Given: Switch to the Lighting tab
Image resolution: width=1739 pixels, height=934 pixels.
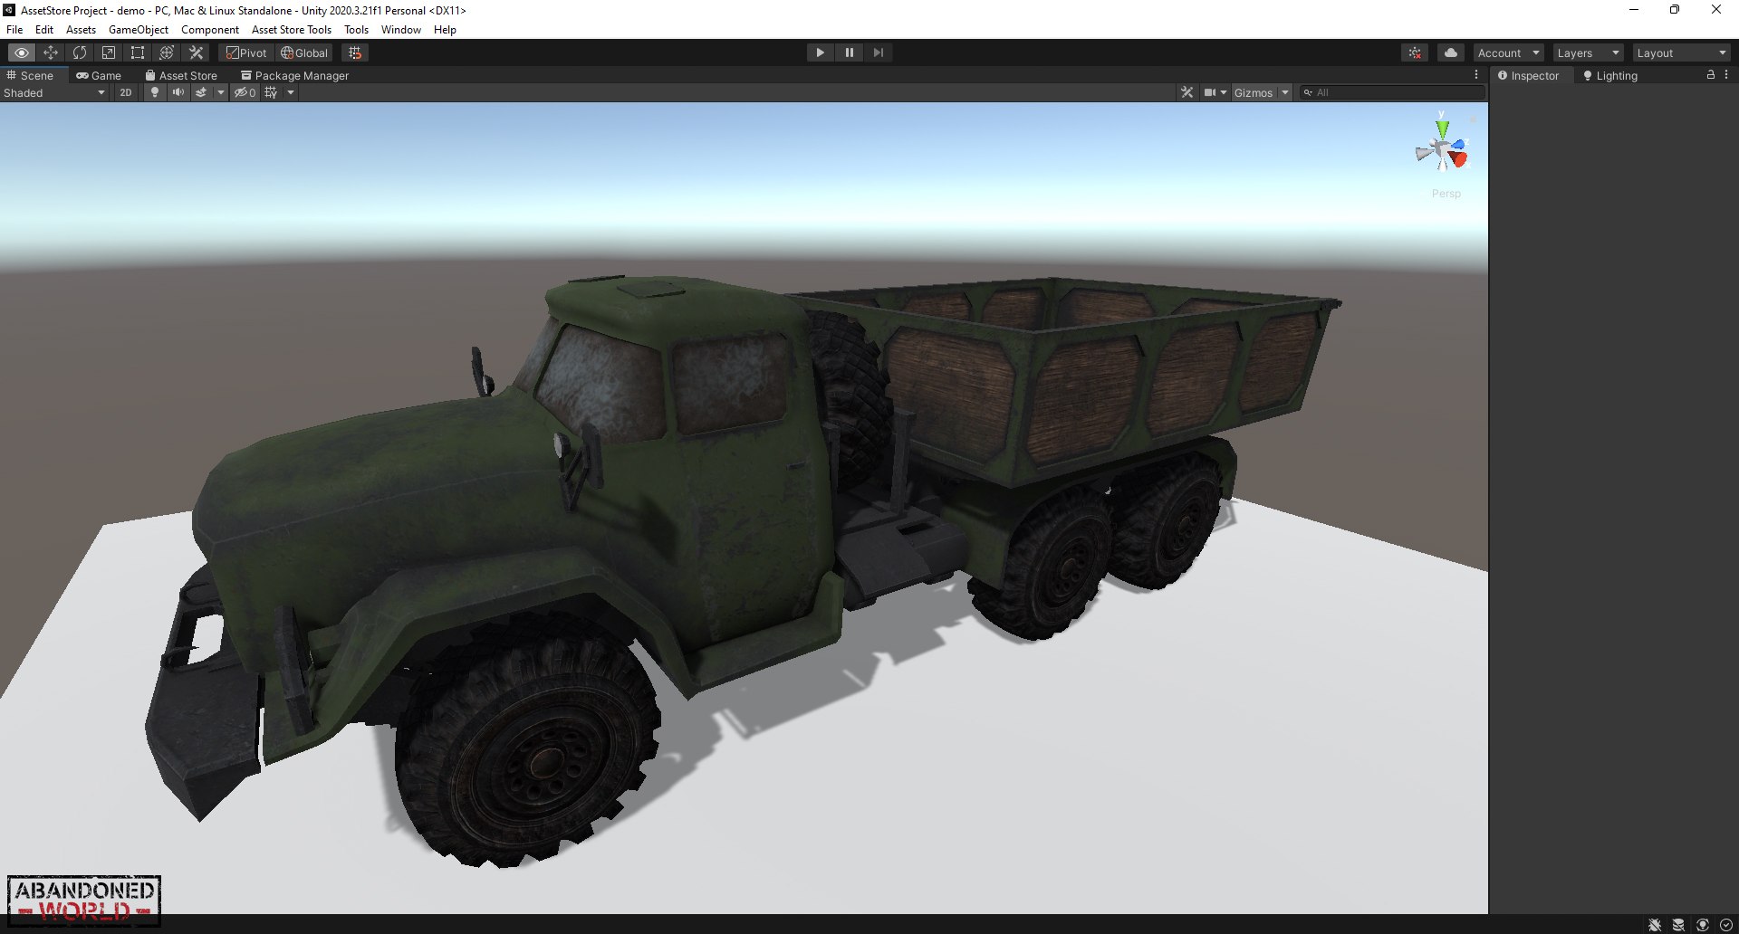Looking at the screenshot, I should pos(1610,76).
